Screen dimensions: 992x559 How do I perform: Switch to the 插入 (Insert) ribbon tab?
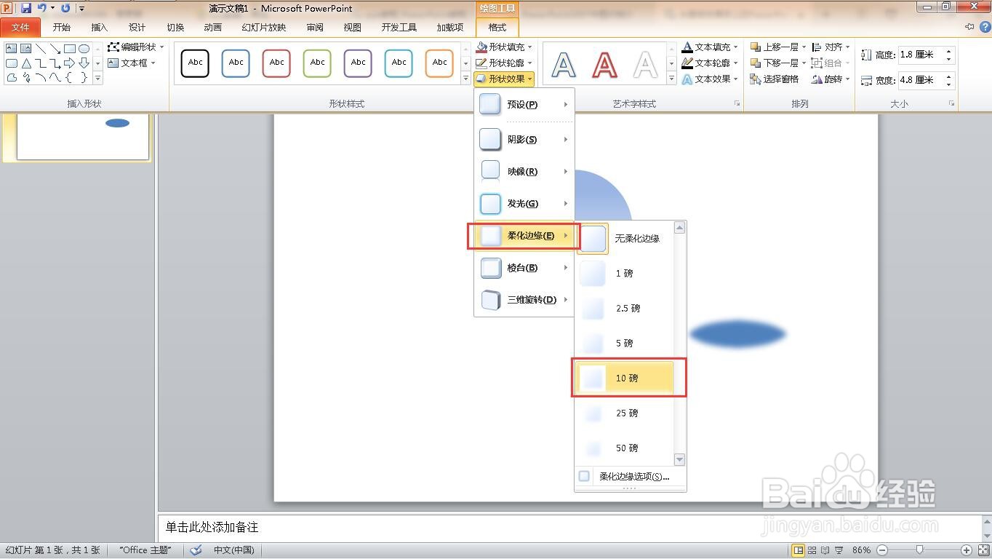pos(100,28)
